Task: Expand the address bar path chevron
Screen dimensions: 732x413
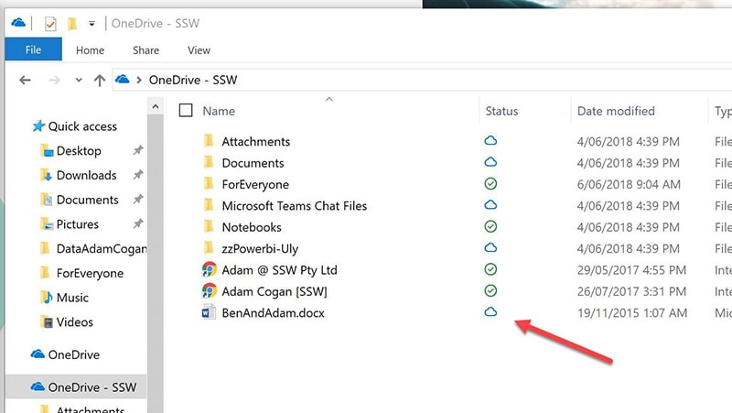Action: (x=138, y=81)
